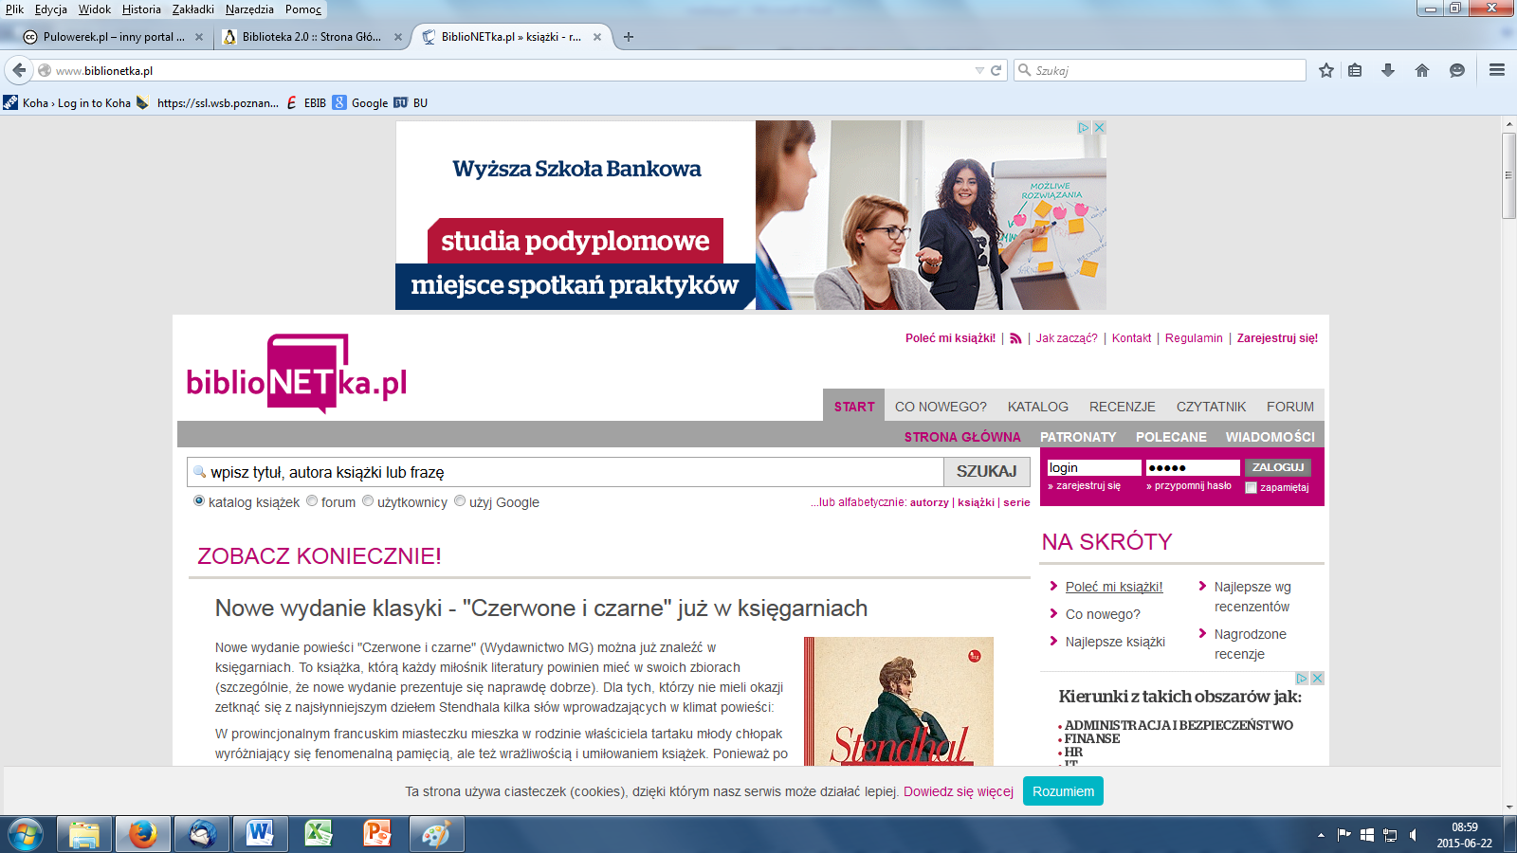Open Excel from the taskbar

[319, 834]
